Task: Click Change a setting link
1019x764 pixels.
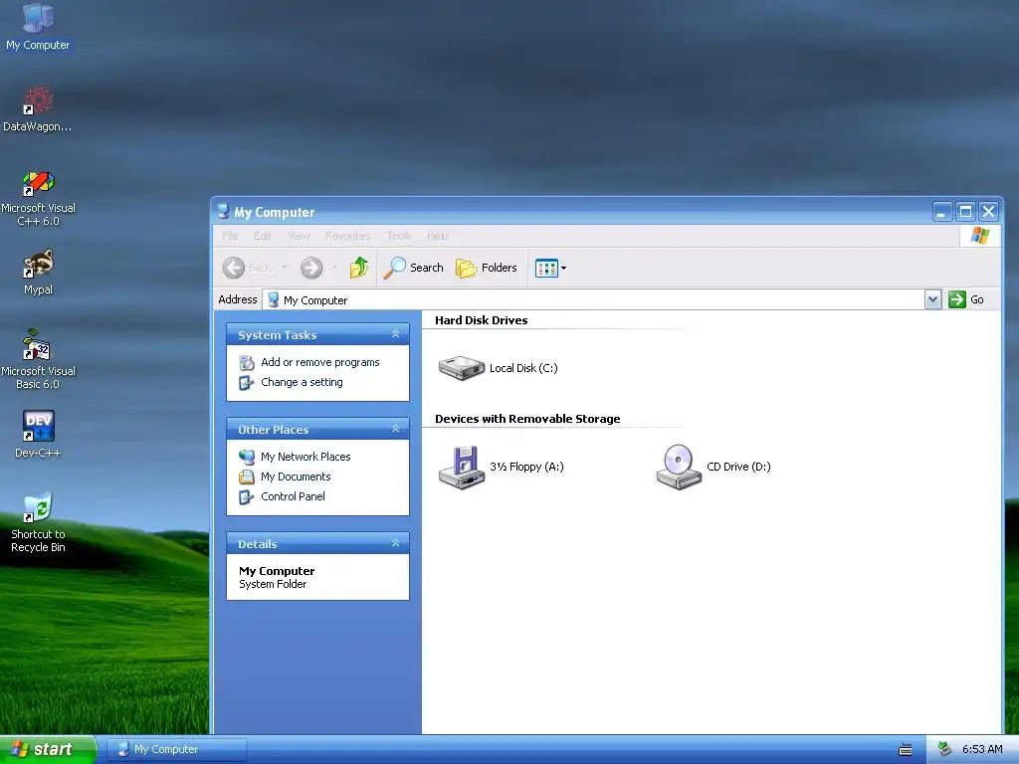Action: [x=302, y=383]
